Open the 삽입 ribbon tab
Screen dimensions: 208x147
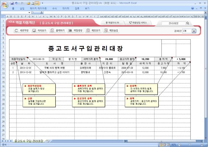22,8
